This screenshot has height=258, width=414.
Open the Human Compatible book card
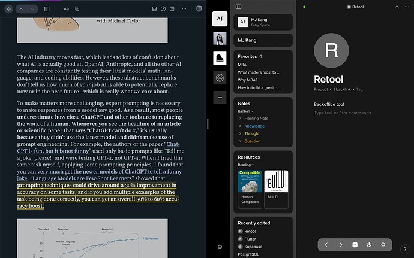point(250,189)
